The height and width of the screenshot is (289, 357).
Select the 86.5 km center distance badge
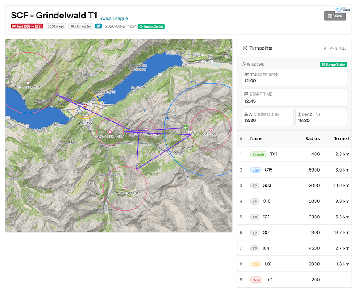pyautogui.click(x=81, y=26)
